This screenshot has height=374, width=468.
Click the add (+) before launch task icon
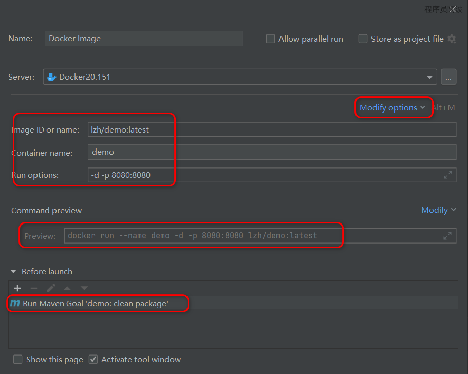coord(17,288)
